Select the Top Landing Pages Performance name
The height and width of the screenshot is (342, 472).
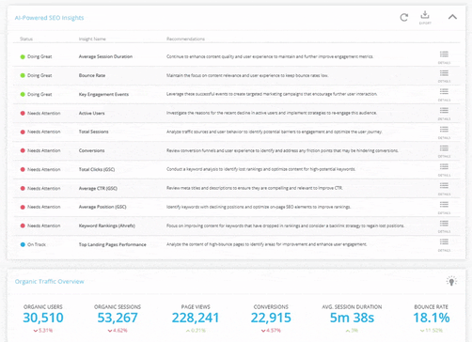pyautogui.click(x=112, y=244)
